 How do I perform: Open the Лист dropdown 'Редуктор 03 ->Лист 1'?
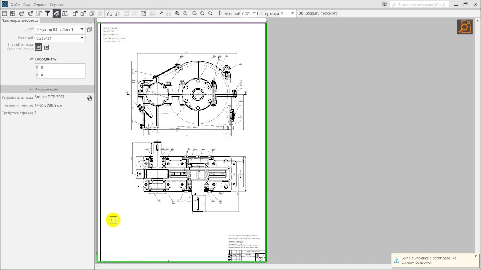click(x=60, y=29)
